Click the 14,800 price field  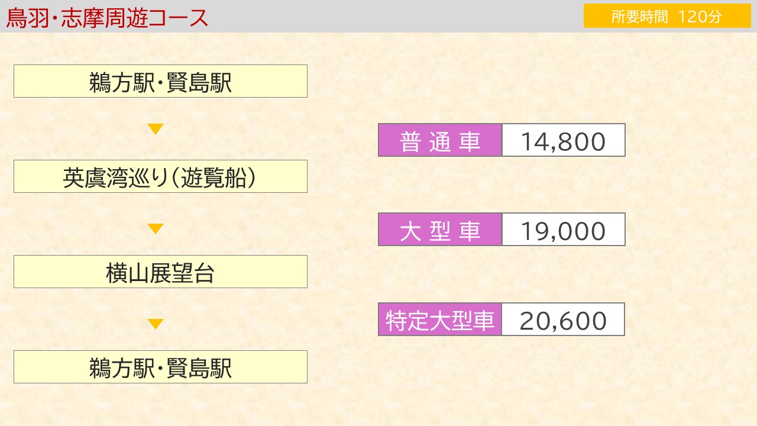(564, 140)
